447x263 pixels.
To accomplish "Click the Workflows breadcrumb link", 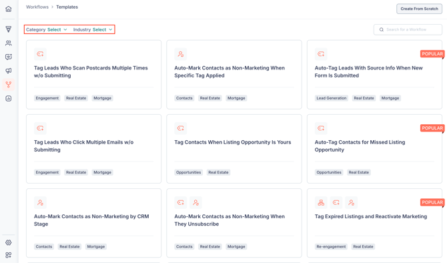I will pyautogui.click(x=37, y=7).
